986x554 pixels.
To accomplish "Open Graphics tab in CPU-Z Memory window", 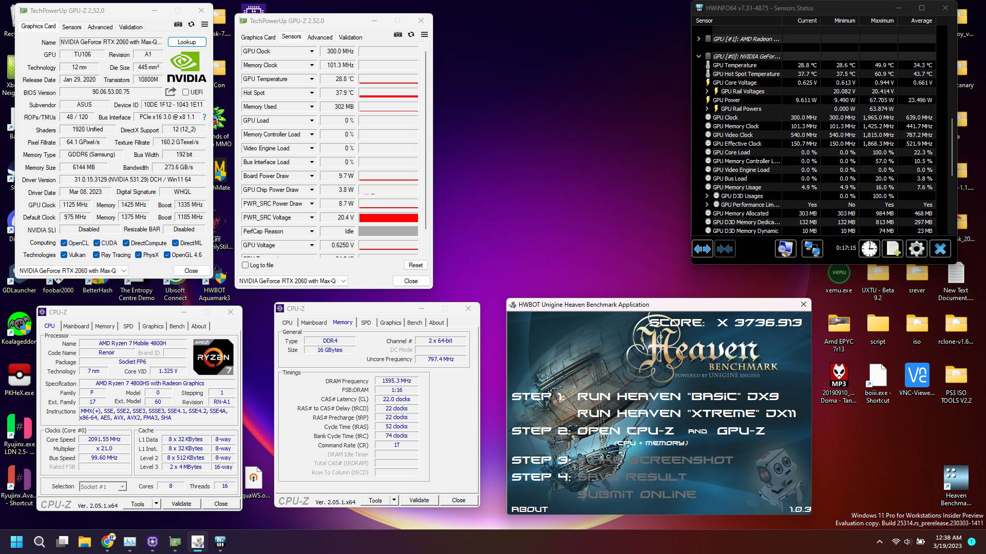I will [391, 323].
